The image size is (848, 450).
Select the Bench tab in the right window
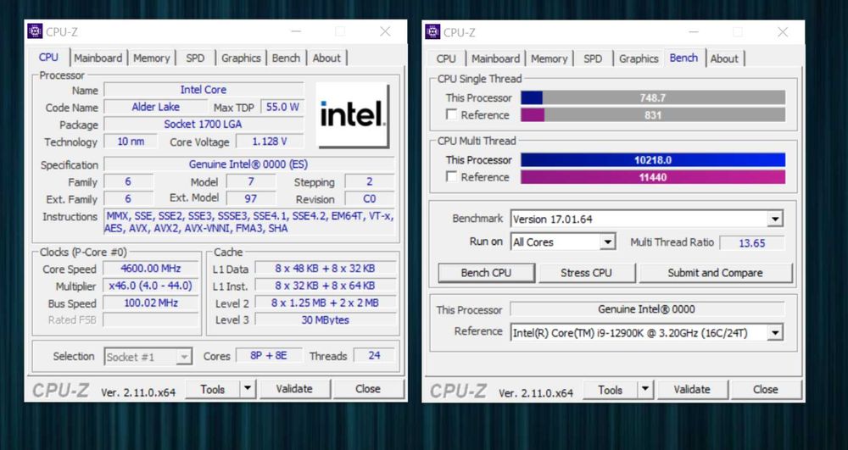[683, 58]
